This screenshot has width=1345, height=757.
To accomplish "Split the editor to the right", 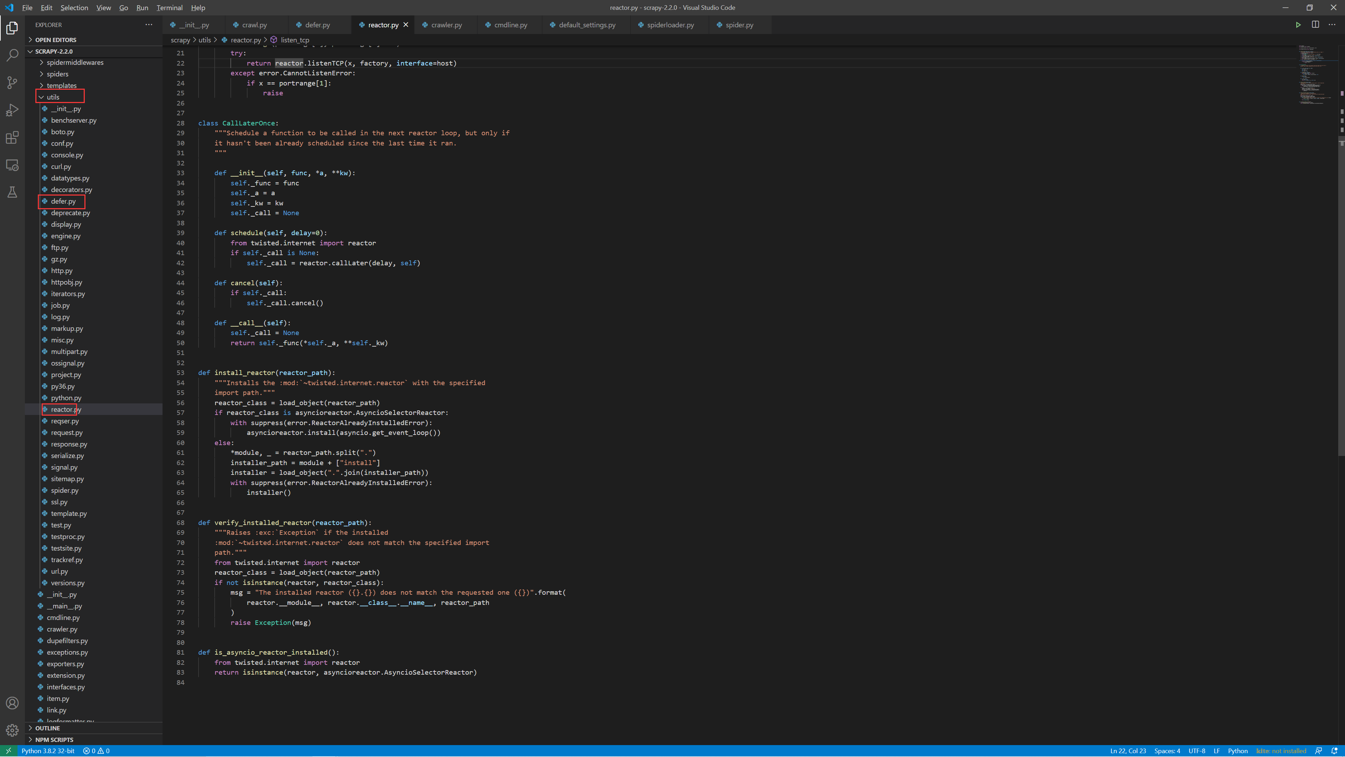I will pos(1315,25).
